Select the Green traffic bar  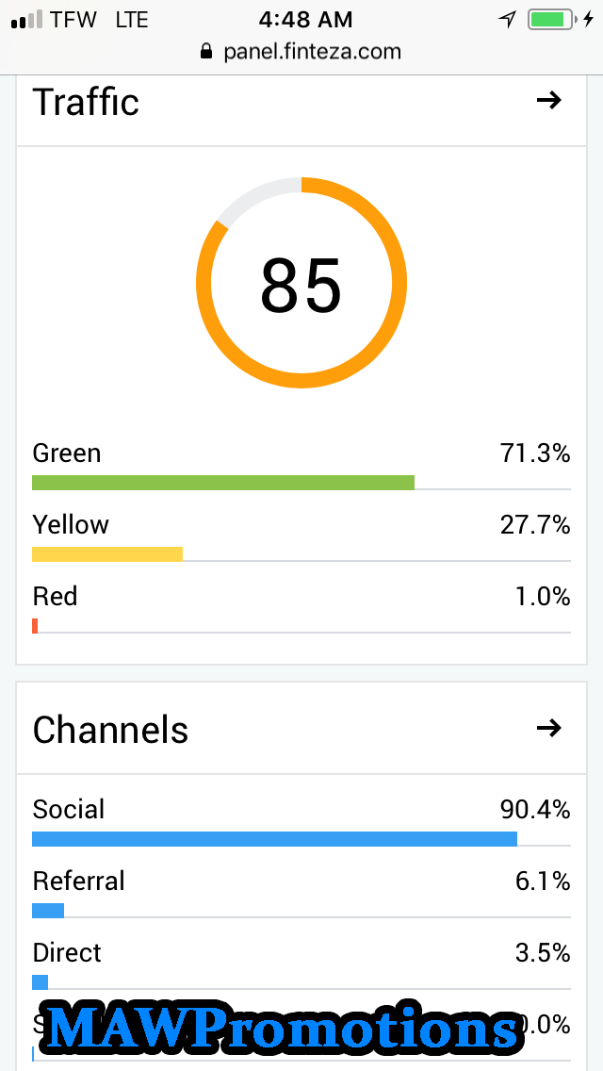click(x=223, y=483)
